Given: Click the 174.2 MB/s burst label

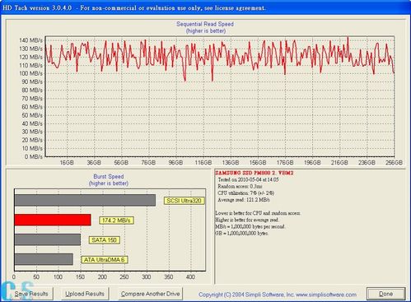Looking at the screenshot, I should [116, 221].
